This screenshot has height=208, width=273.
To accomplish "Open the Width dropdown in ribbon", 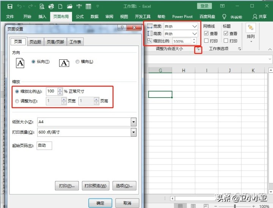I will (x=195, y=26).
